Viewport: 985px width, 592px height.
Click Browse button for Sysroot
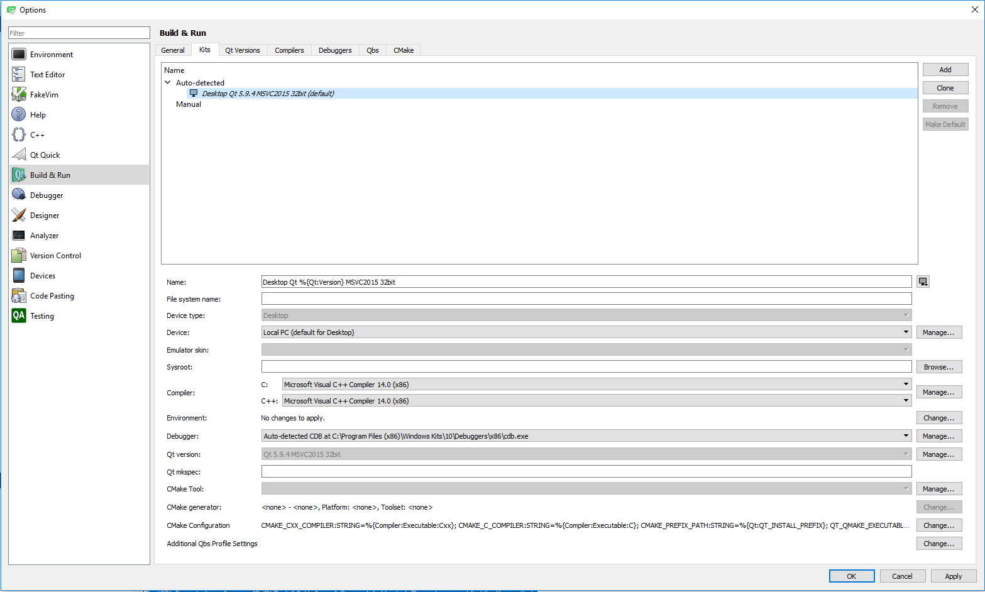939,367
